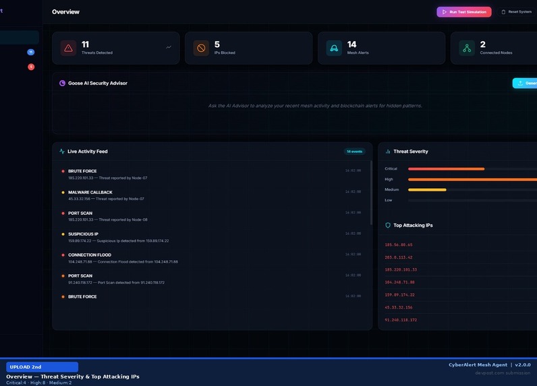
Task: Click attacking IP 203.0.113.42
Action: 399,257
